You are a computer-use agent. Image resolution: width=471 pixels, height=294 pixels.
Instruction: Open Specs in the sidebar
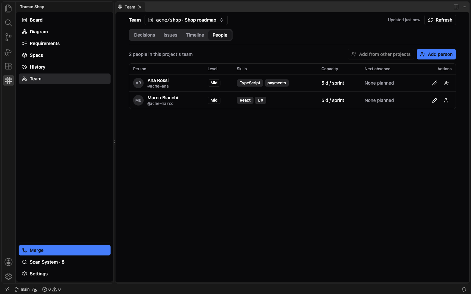click(x=64, y=55)
